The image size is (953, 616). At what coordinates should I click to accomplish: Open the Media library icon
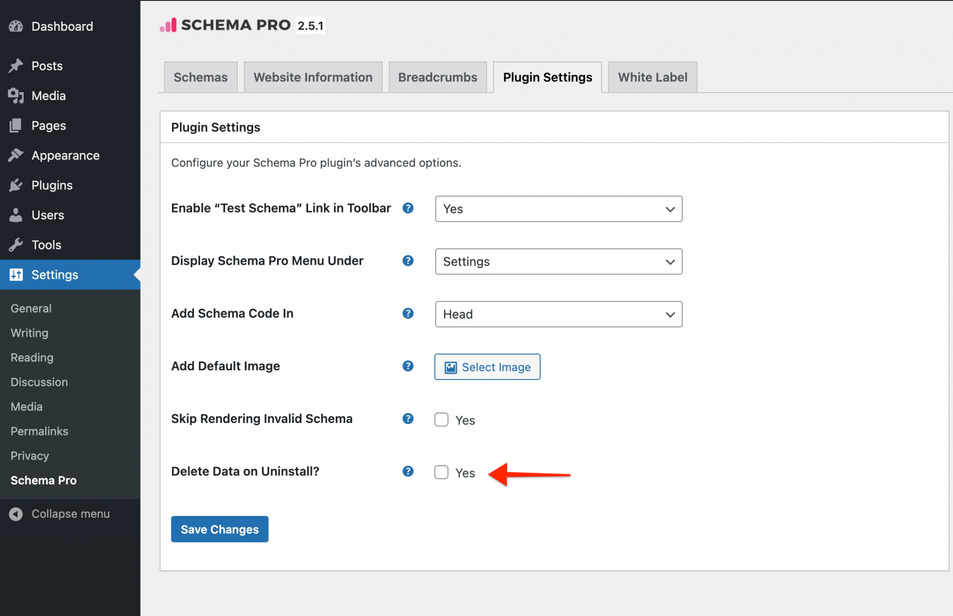pos(15,95)
